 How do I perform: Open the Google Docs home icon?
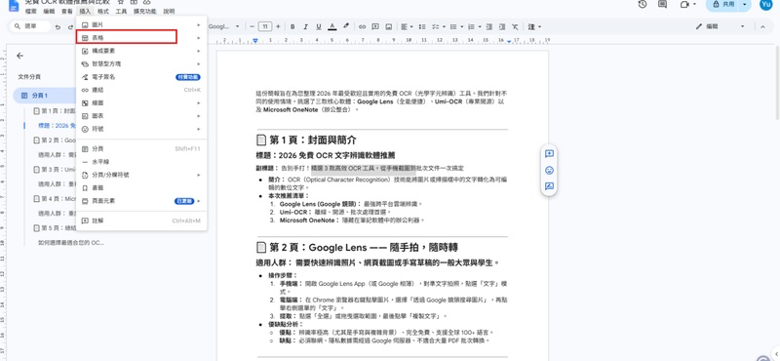(x=14, y=5)
